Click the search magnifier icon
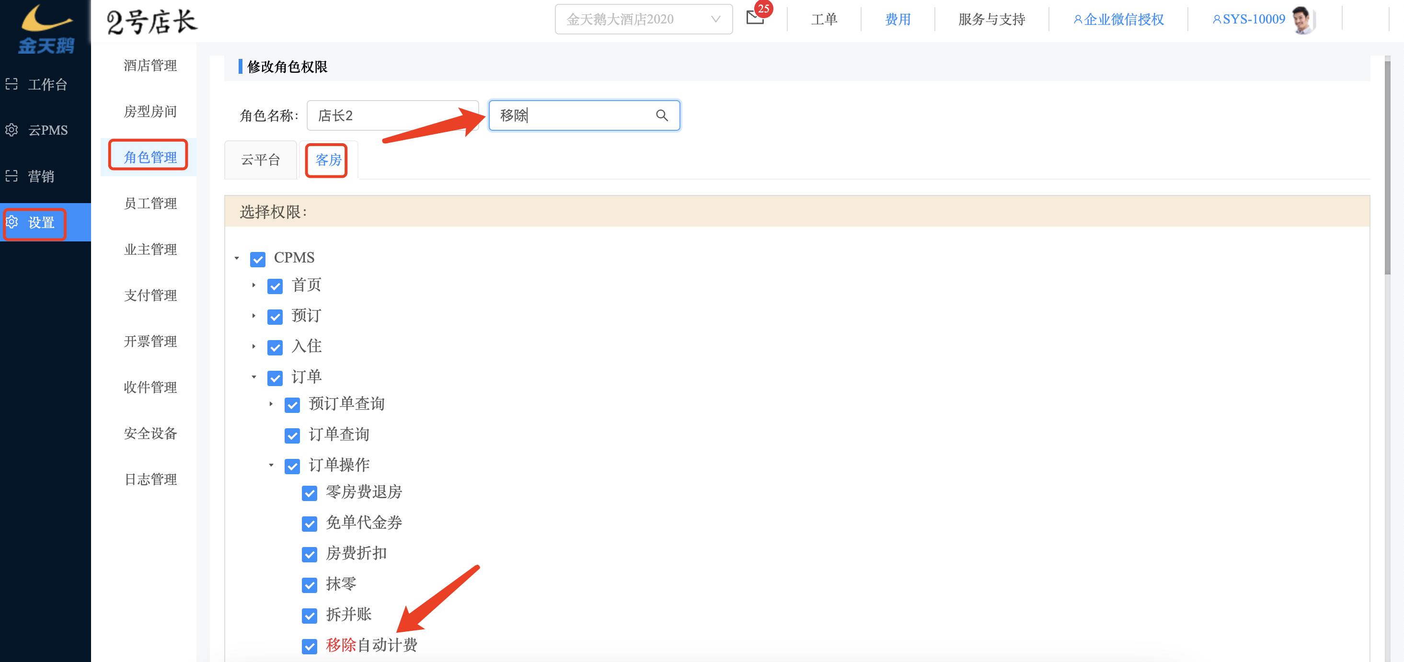 (x=662, y=115)
